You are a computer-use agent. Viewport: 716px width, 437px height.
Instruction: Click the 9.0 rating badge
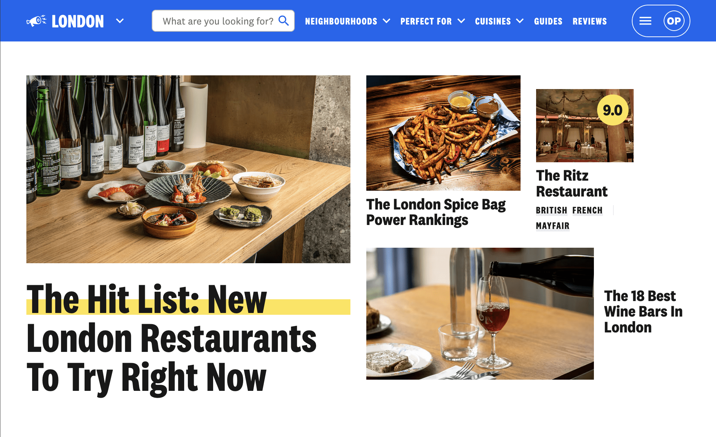613,110
